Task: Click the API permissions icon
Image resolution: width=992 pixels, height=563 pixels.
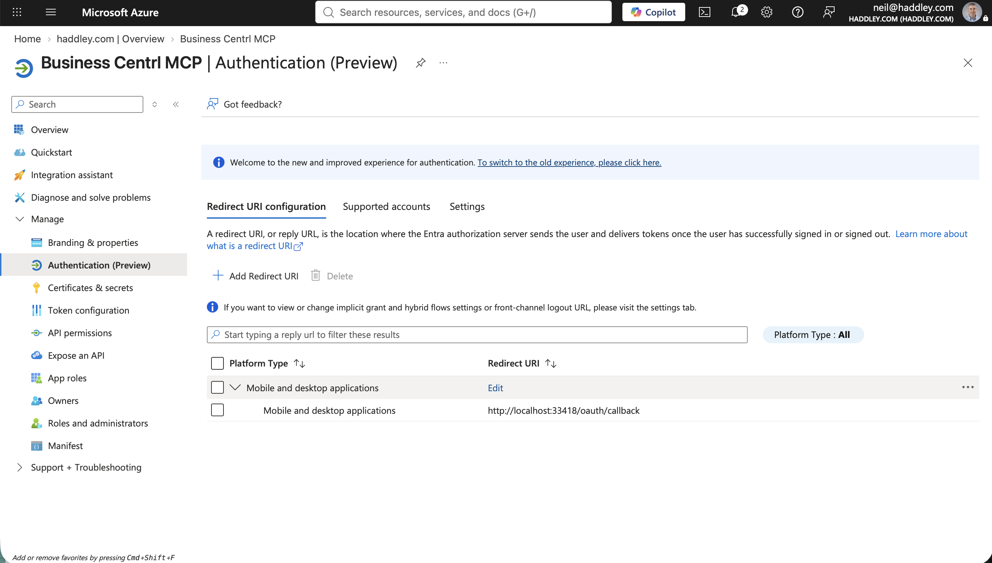Action: point(36,333)
